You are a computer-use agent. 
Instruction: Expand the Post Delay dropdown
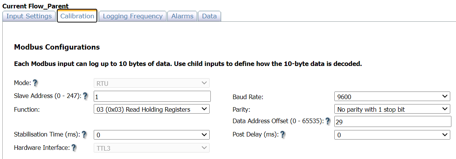(392, 135)
